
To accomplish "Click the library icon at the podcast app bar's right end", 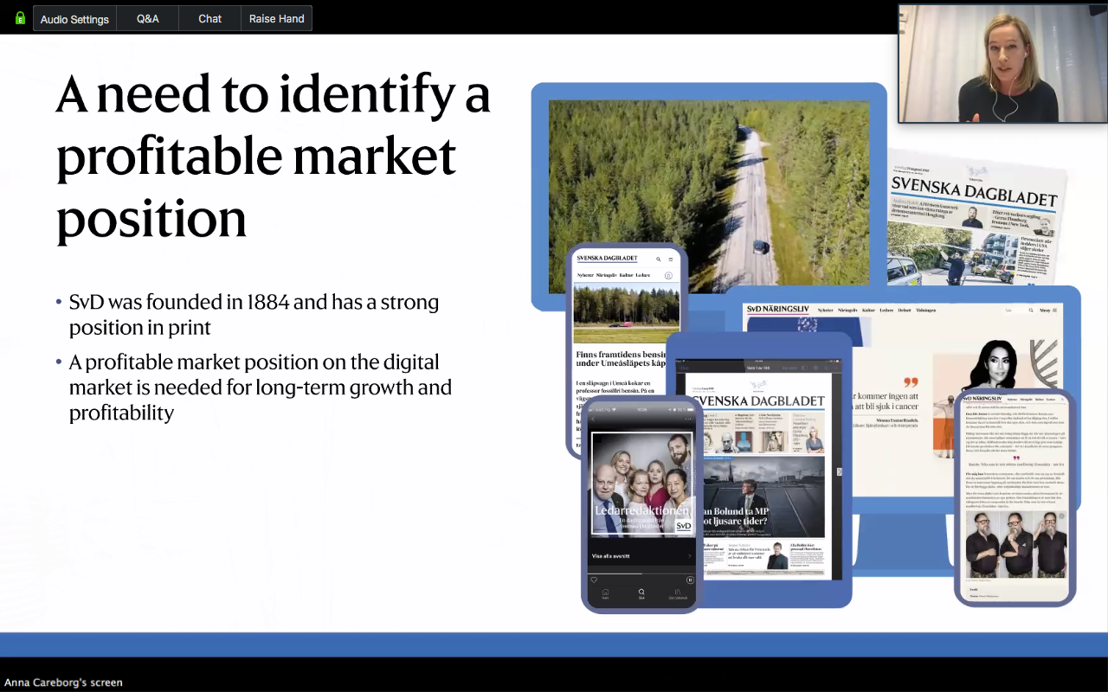I will coord(678,593).
